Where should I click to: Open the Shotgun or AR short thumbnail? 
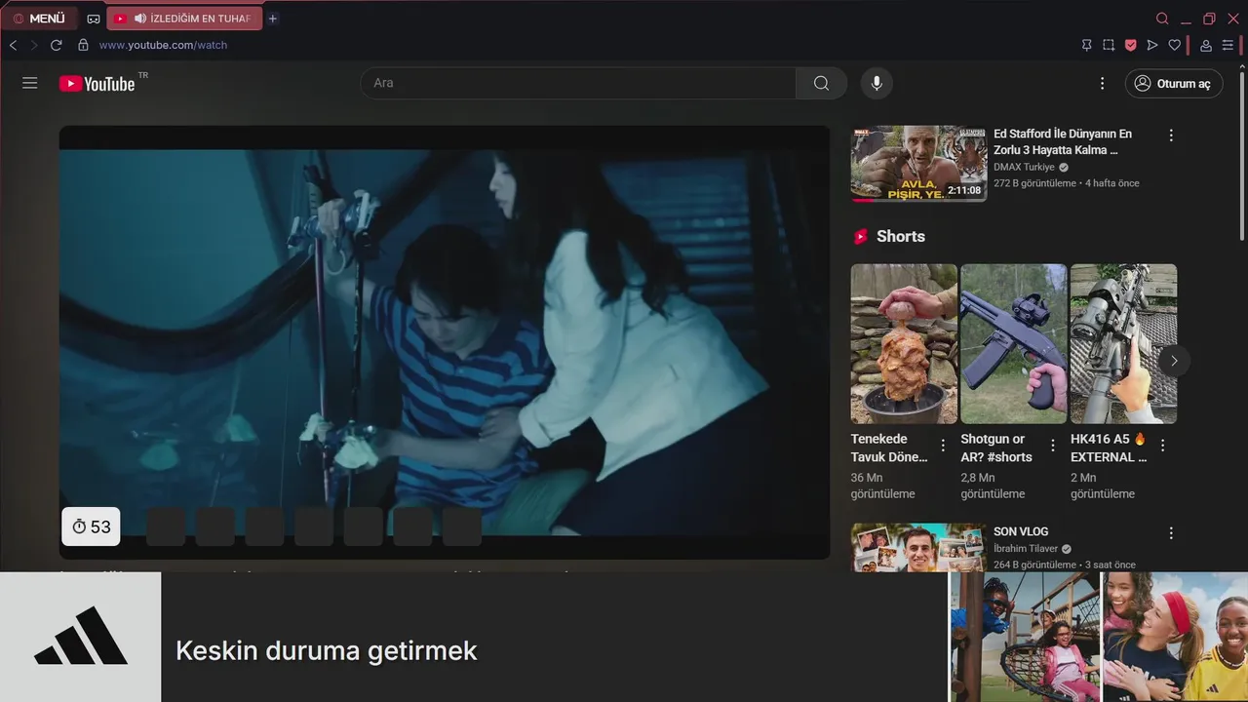click(x=1014, y=343)
